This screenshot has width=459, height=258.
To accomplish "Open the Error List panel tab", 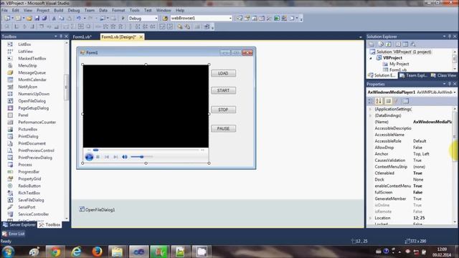I will click(x=14, y=234).
